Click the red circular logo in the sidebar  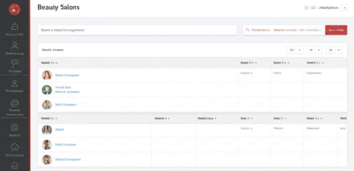(14, 10)
